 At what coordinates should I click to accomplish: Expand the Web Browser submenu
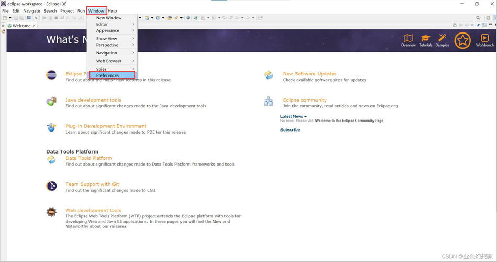point(112,61)
